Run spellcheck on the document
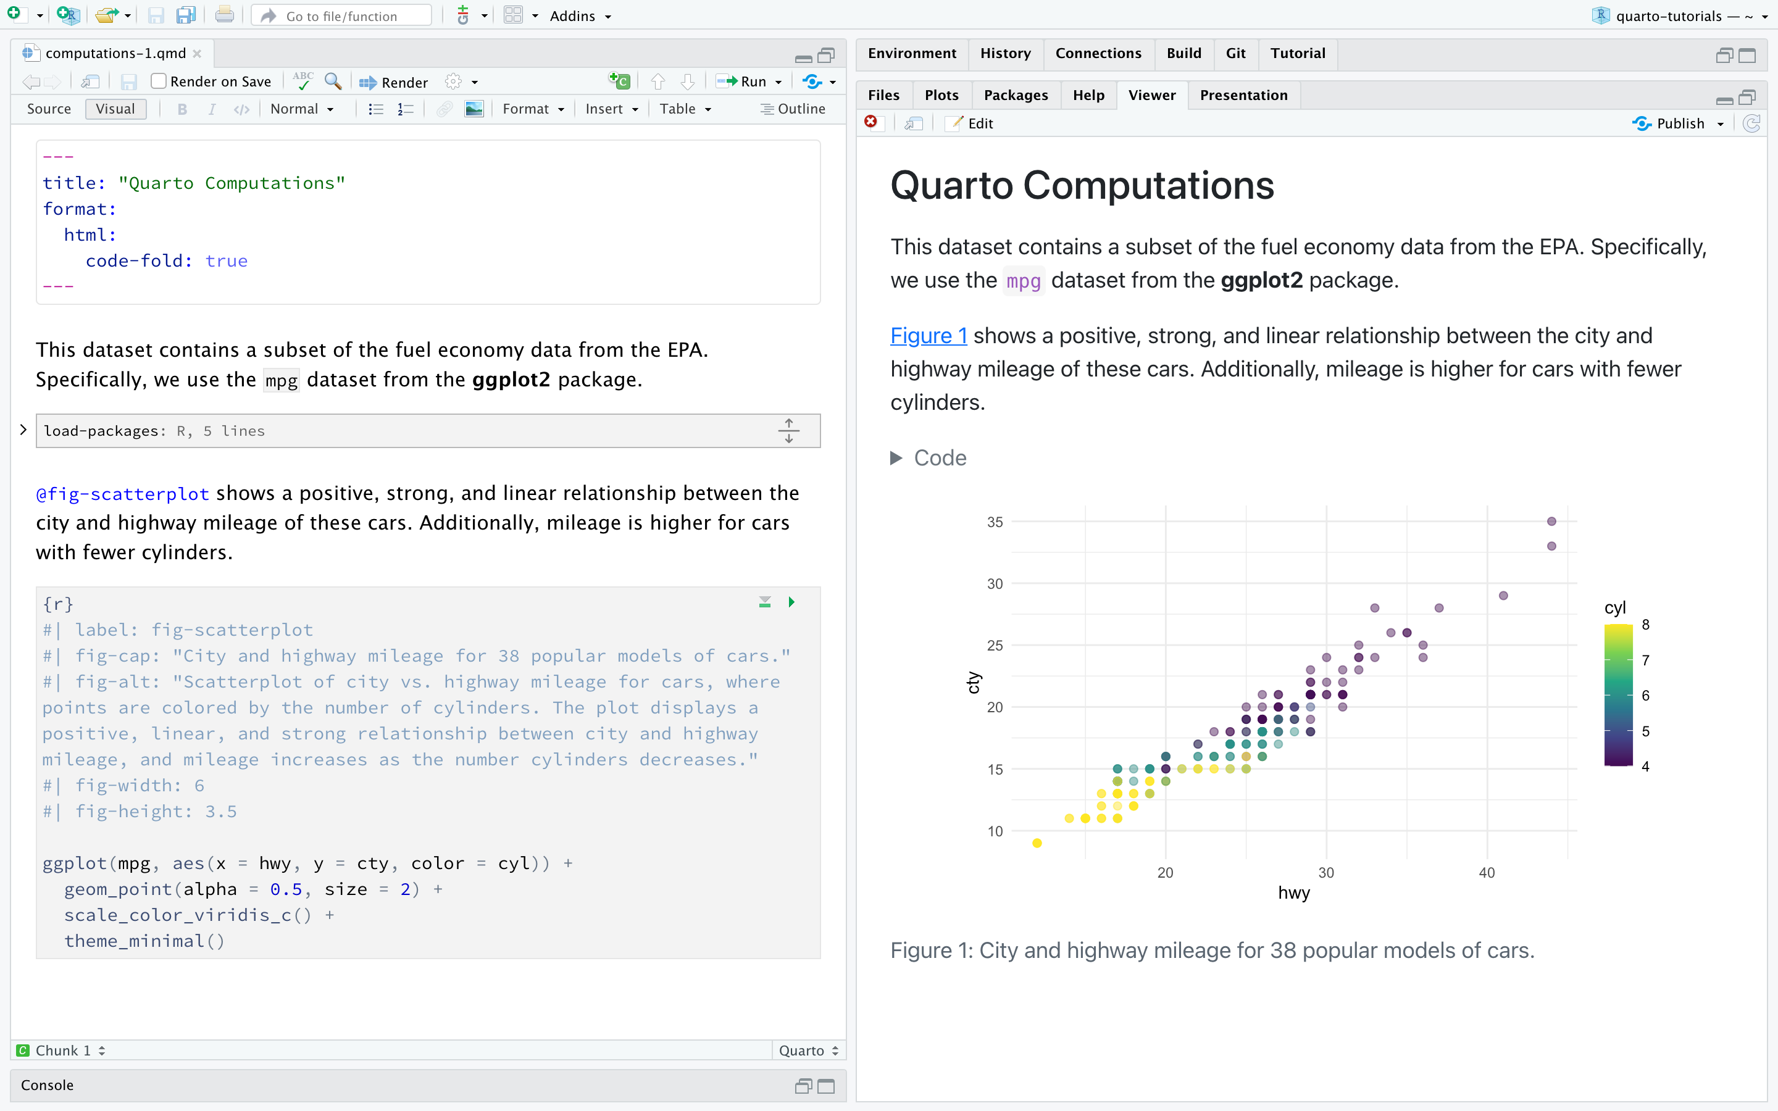Viewport: 1778px width, 1111px height. (x=303, y=81)
